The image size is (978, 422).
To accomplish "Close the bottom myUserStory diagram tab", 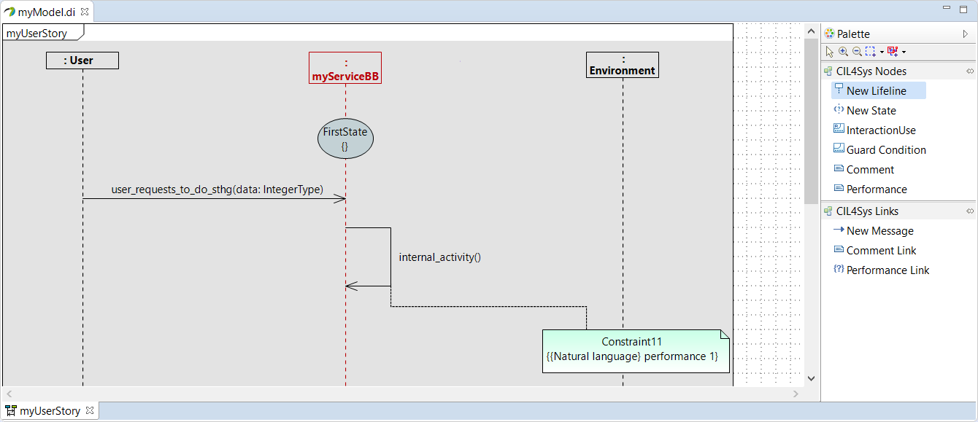I will coord(90,411).
